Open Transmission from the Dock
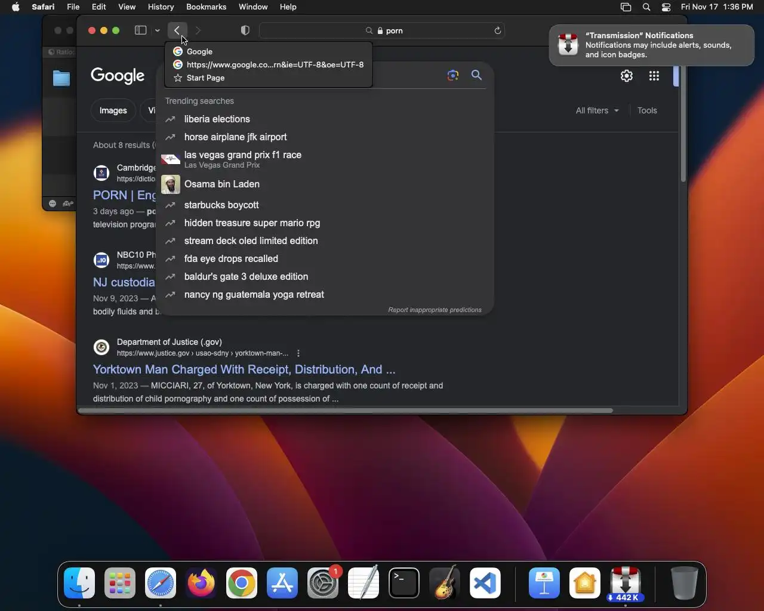The width and height of the screenshot is (764, 611). click(626, 583)
